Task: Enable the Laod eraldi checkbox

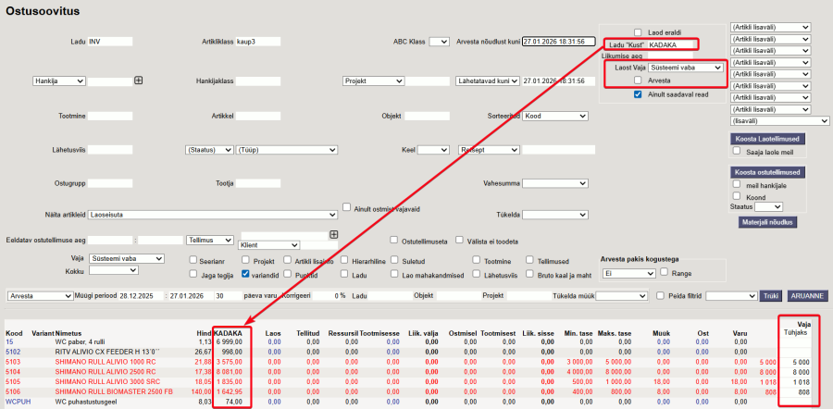Action: (x=637, y=31)
